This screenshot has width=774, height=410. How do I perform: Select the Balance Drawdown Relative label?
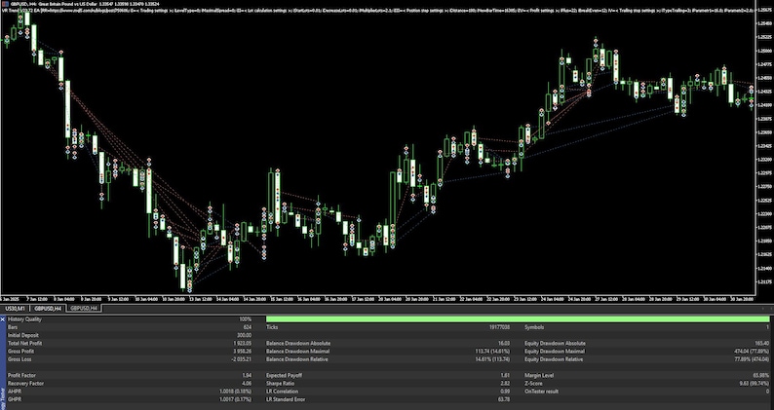pyautogui.click(x=297, y=359)
